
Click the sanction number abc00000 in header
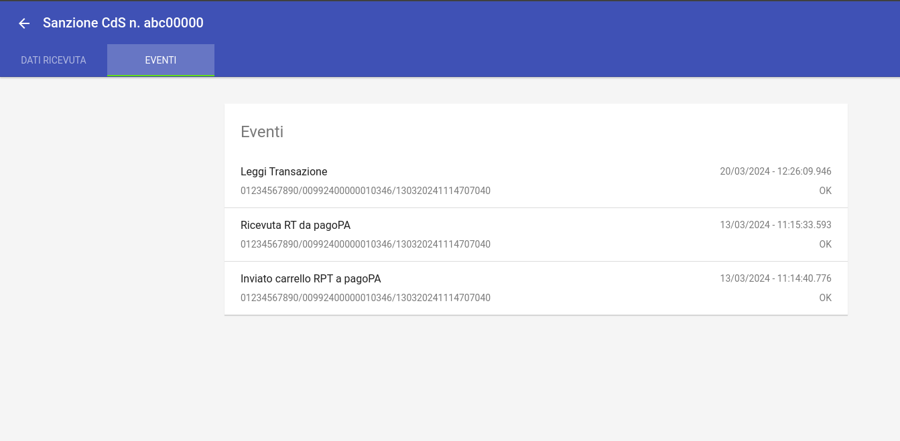174,23
